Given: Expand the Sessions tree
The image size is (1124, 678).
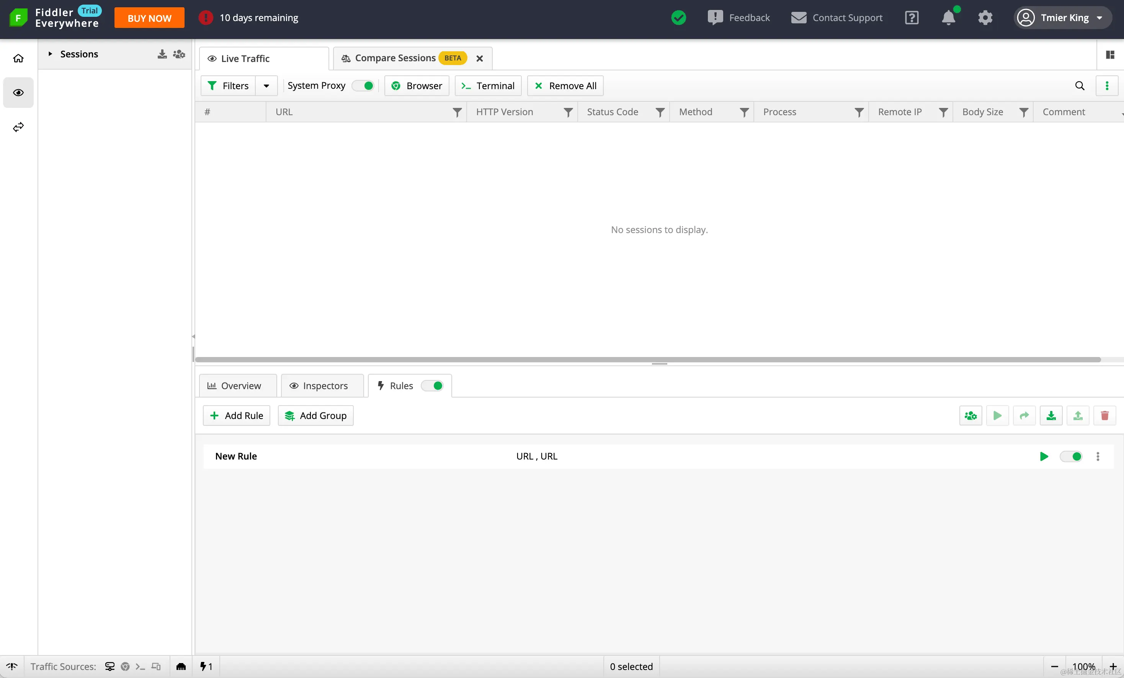Looking at the screenshot, I should tap(50, 54).
